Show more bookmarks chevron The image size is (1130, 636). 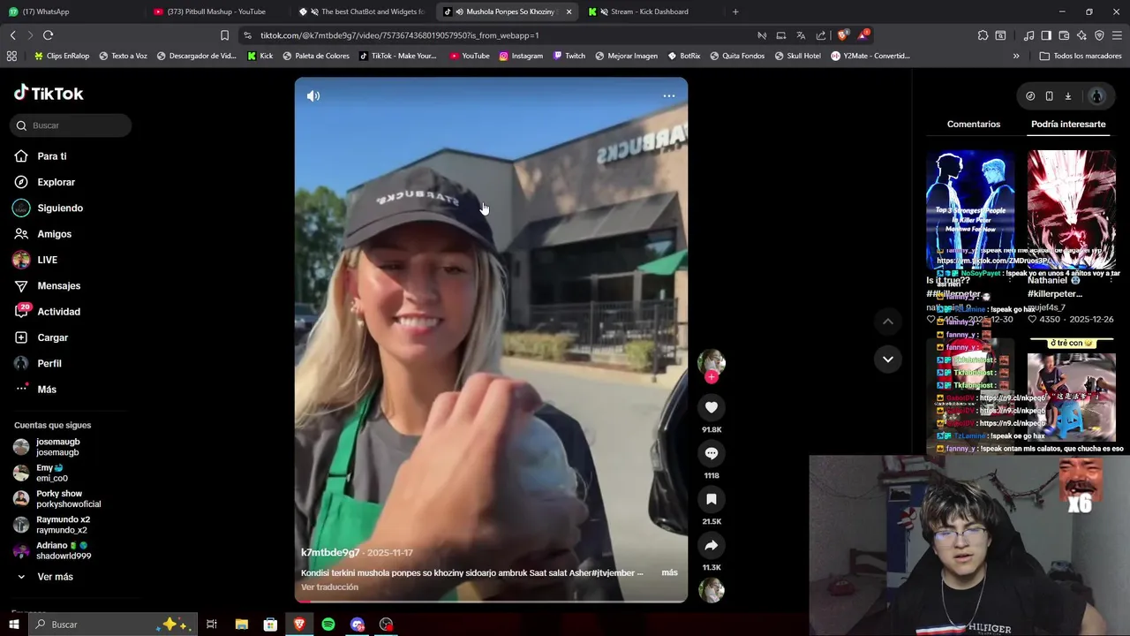pos(1016,56)
